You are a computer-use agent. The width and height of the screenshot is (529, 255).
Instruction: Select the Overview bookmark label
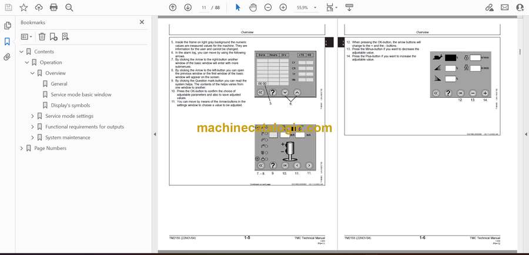pyautogui.click(x=56, y=73)
